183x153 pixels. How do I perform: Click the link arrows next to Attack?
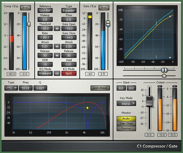point(57,46)
